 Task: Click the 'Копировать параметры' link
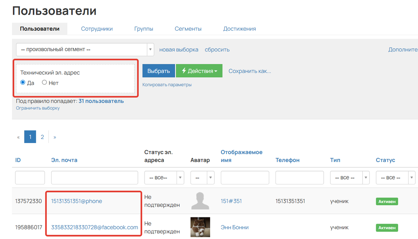167,85
